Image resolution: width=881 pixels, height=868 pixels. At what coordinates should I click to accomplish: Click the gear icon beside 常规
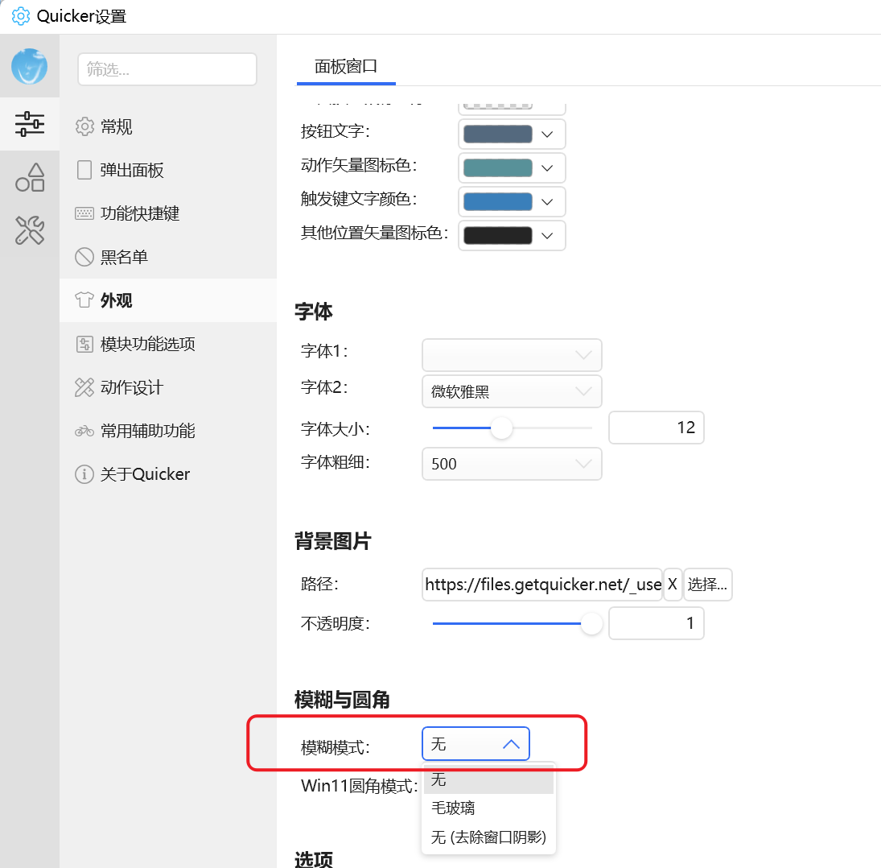pyautogui.click(x=84, y=126)
